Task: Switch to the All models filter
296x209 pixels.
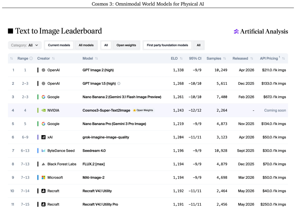Action: click(x=86, y=45)
